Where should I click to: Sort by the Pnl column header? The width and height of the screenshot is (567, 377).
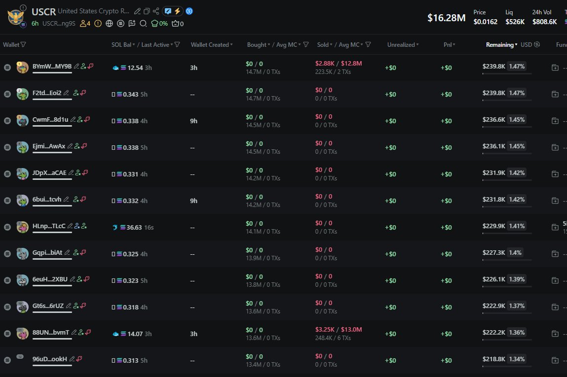[x=449, y=44]
